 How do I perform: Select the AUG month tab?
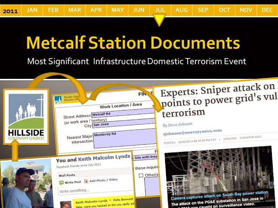(182, 10)
